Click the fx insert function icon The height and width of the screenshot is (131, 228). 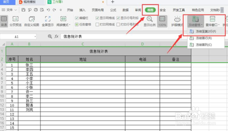coord(56,36)
